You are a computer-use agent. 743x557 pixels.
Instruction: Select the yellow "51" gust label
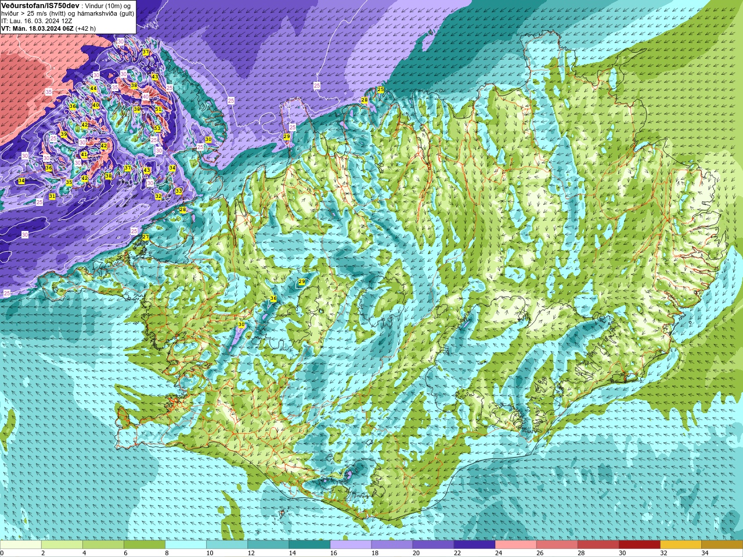(158, 109)
